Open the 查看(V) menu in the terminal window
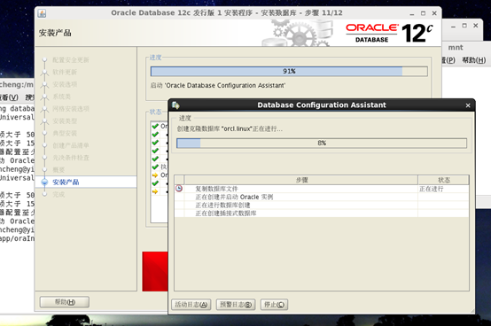Viewport: 491px width, 326px height. pos(9,97)
